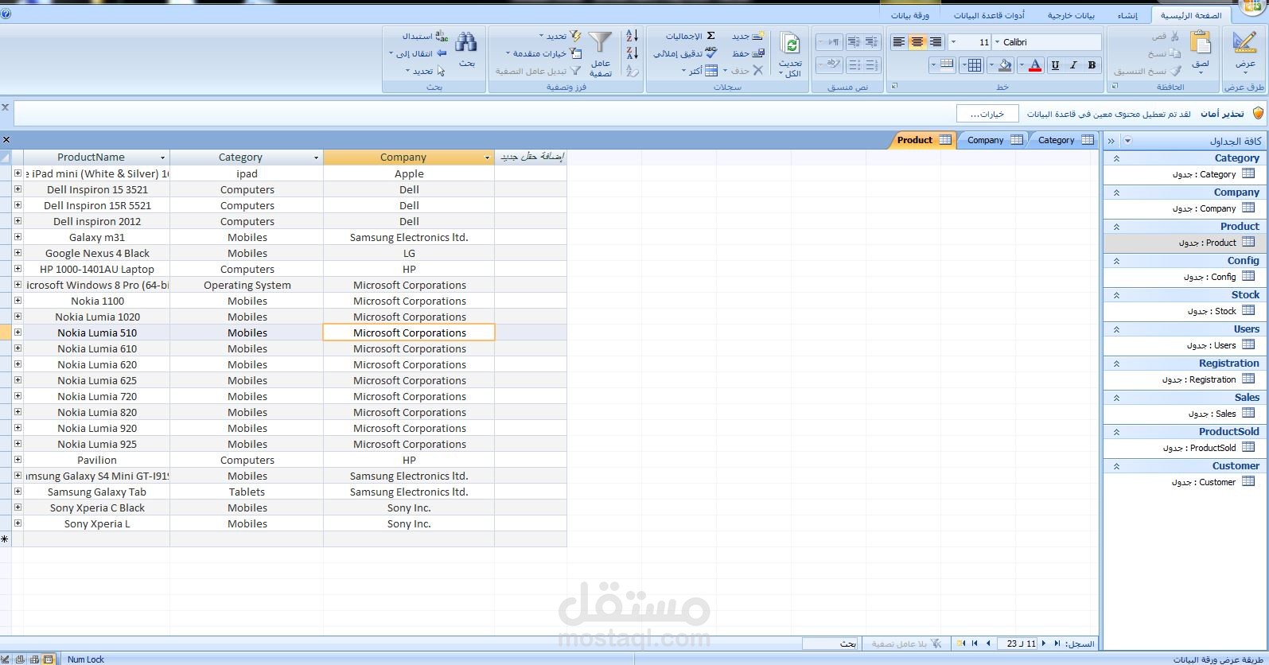Collapse the Registration group in navigation pane

(1116, 364)
